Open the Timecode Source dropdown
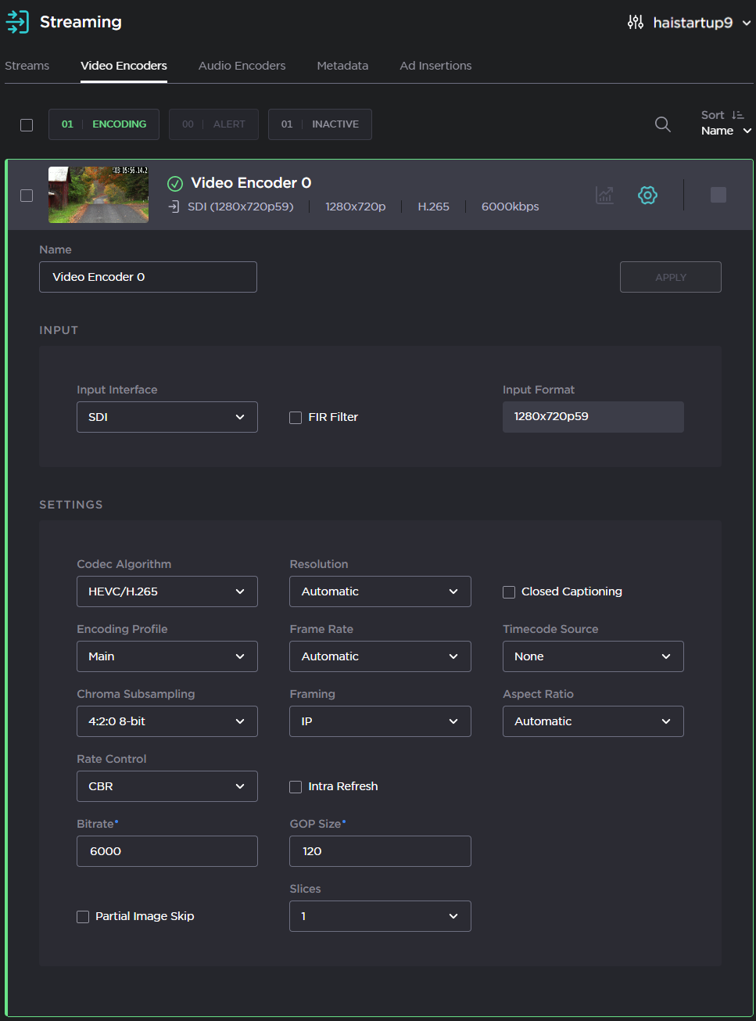The image size is (756, 1021). tap(593, 656)
